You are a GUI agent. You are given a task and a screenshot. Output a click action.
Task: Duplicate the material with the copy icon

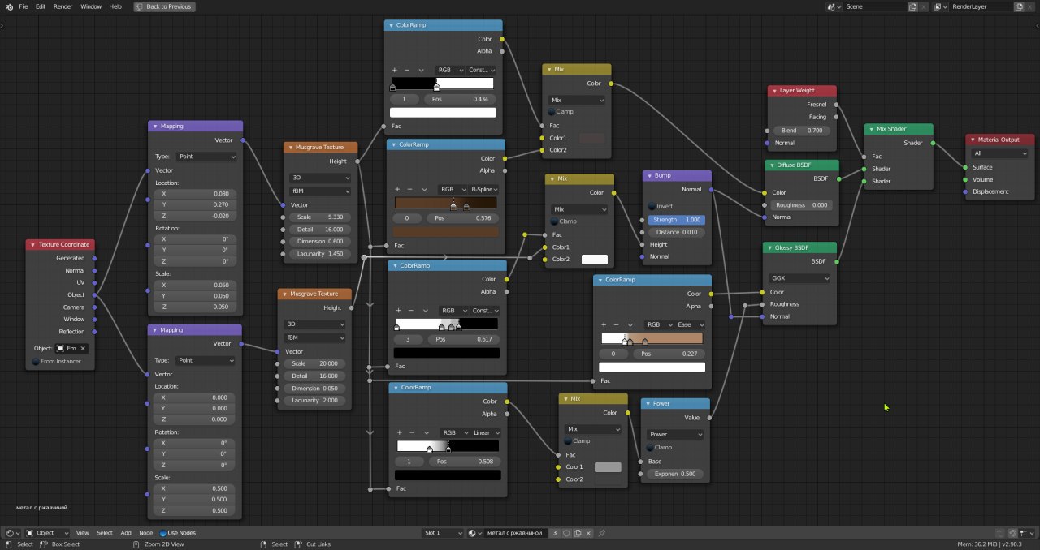[578, 533]
